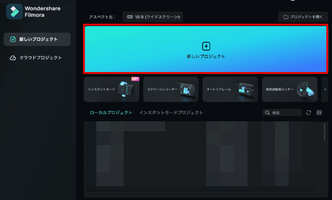Refresh the project list with the reload icon
332x200 pixels.
(x=308, y=113)
